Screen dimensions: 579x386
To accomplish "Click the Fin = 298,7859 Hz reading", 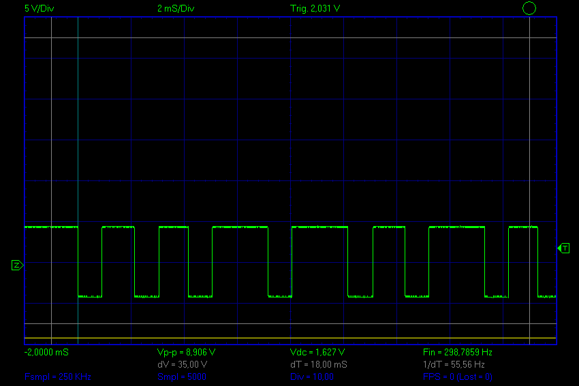I will pyautogui.click(x=458, y=353).
